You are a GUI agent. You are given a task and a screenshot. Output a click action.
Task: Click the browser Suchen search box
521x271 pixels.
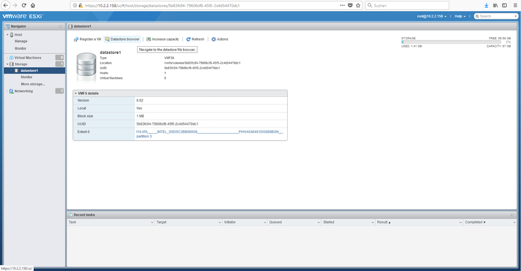click(407, 5)
